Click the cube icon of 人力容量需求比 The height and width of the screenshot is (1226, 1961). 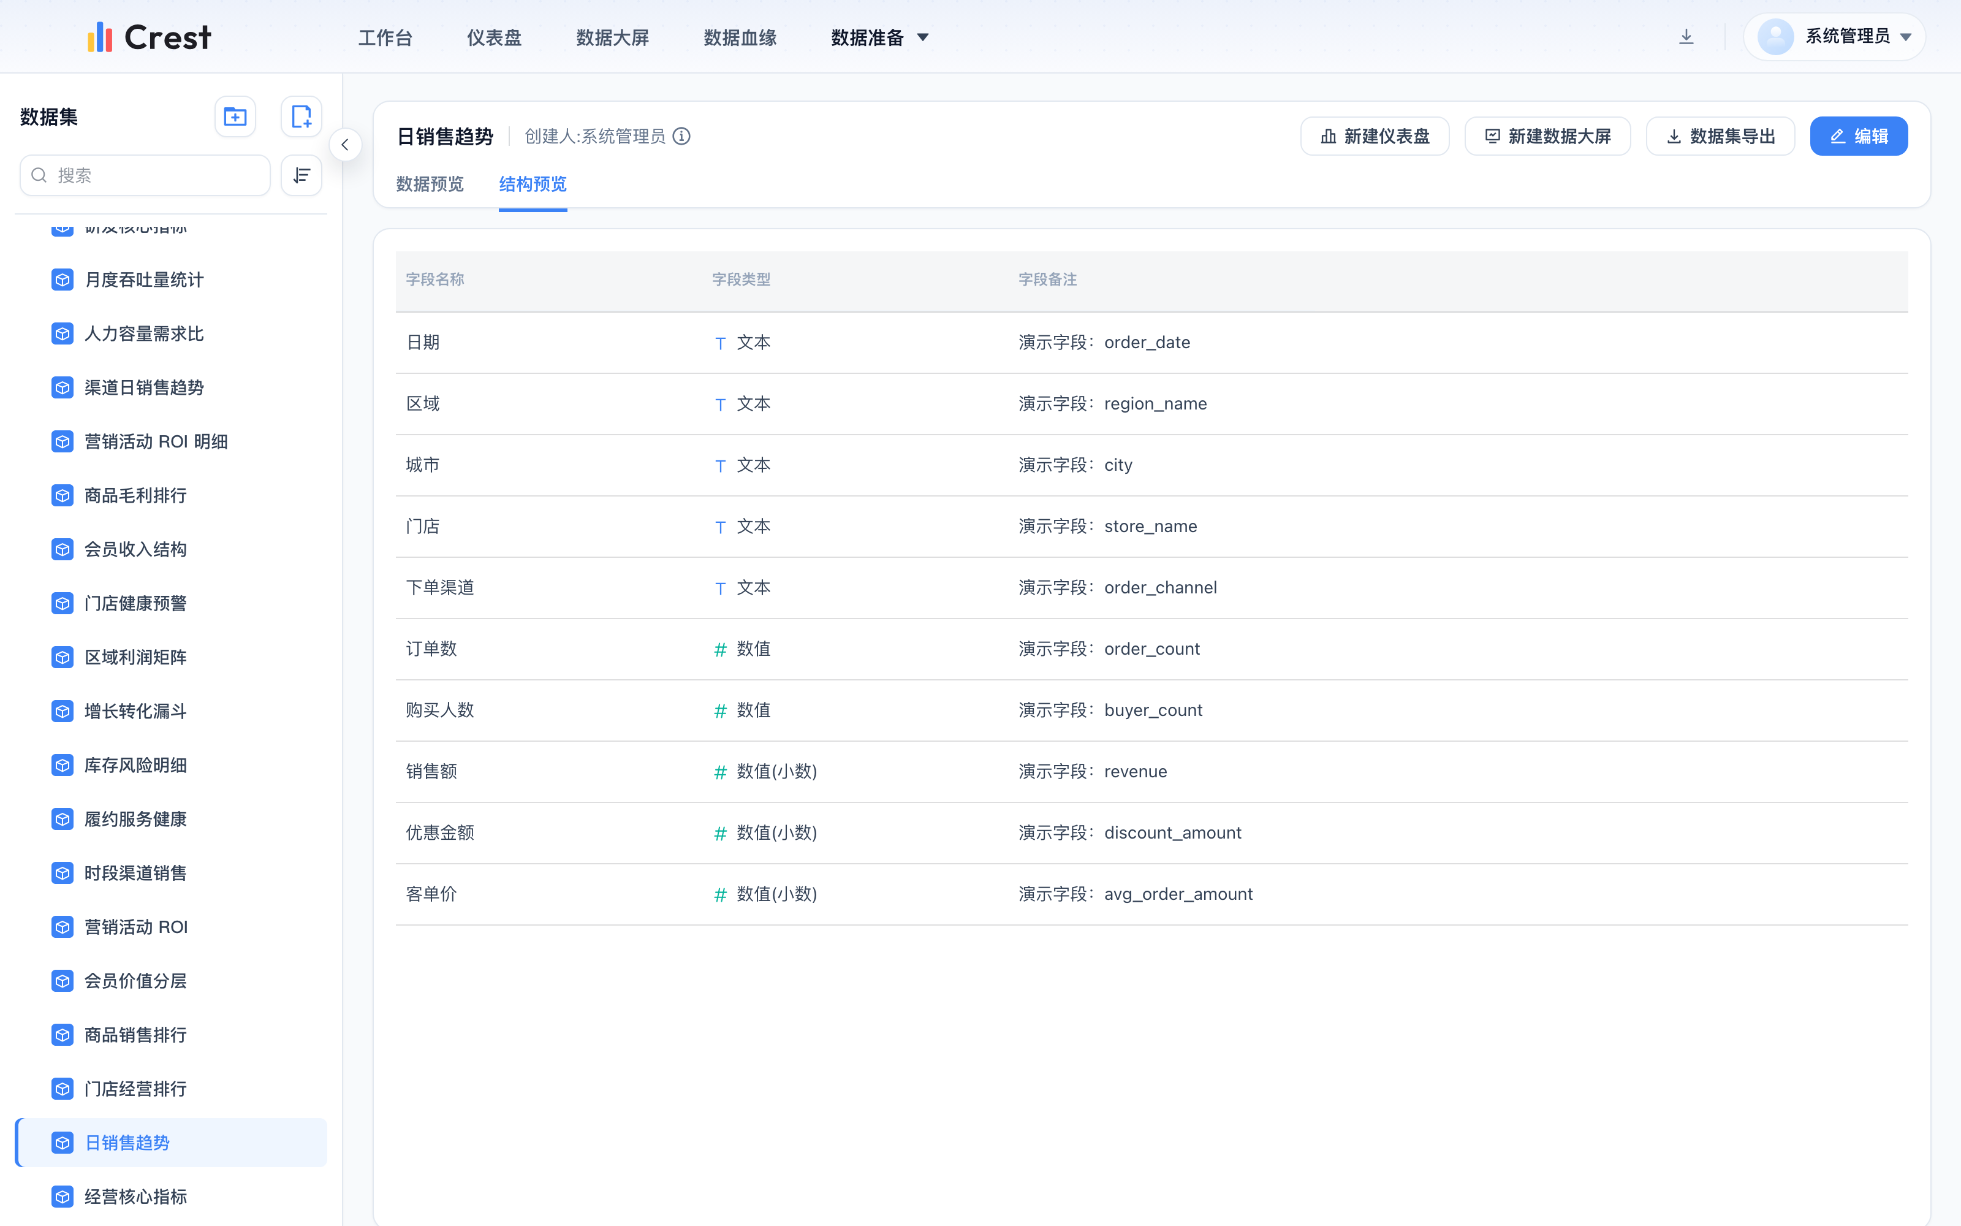[63, 333]
